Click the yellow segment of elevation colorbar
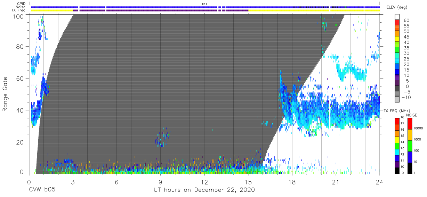Screen dimensions: 427x197 397,39
